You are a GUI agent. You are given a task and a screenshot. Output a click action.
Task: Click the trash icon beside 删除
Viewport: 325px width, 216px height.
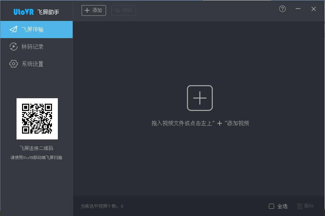point(300,206)
